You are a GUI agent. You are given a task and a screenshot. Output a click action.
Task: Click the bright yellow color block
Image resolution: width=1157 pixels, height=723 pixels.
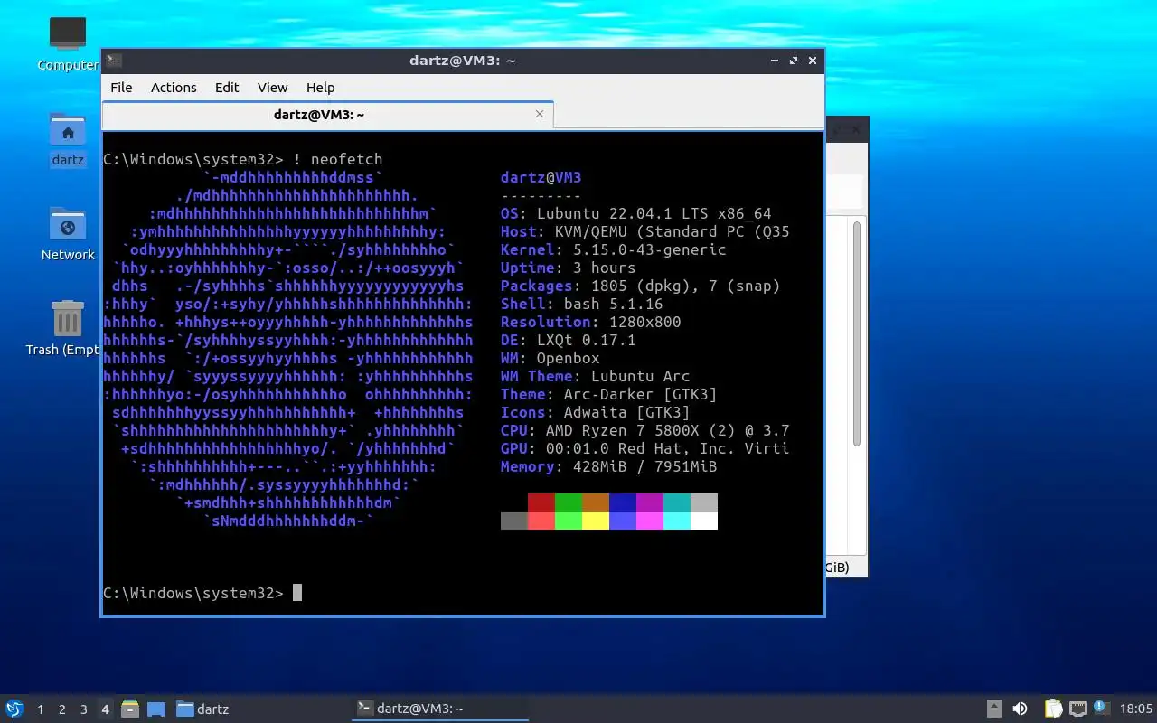[596, 521]
